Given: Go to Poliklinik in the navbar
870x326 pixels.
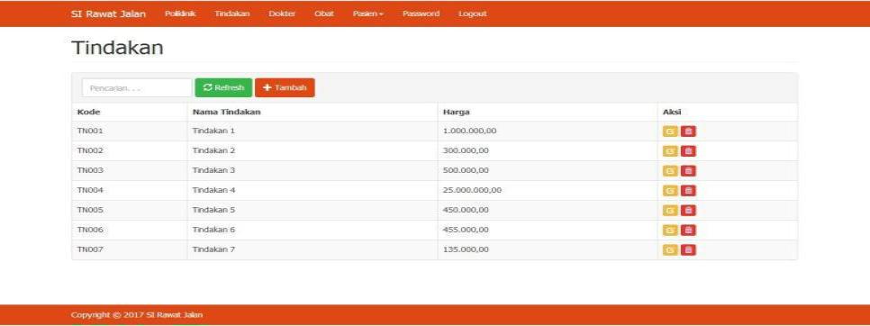Looking at the screenshot, I should pyautogui.click(x=180, y=14).
